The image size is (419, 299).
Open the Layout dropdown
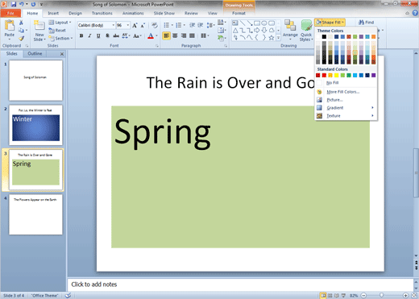60,23
